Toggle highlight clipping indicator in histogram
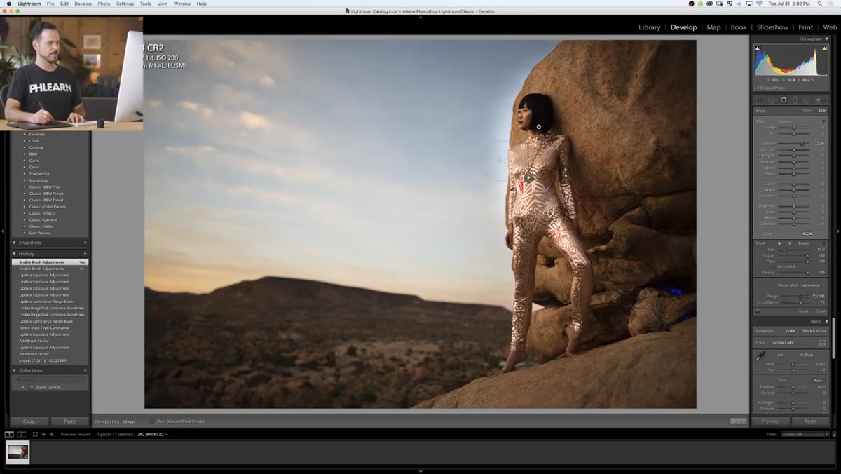841x474 pixels. pyautogui.click(x=824, y=48)
